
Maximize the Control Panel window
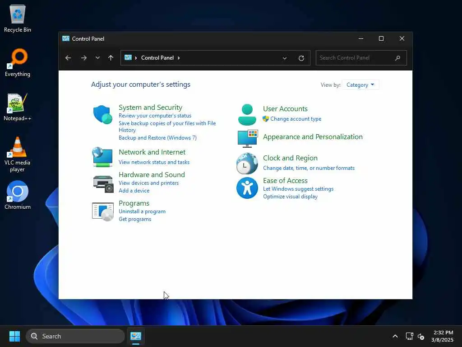tap(381, 39)
